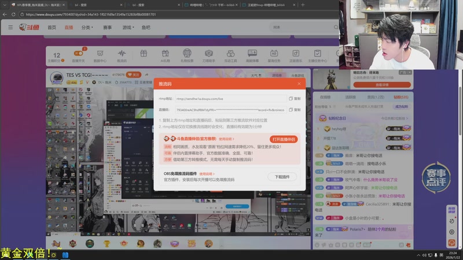Expand 今日共有2位粉丝 chevron
This screenshot has height=260, width=463.
tap(407, 118)
